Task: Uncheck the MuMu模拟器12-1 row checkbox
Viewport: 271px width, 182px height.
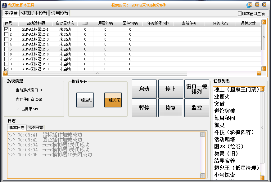Action: click(6, 29)
